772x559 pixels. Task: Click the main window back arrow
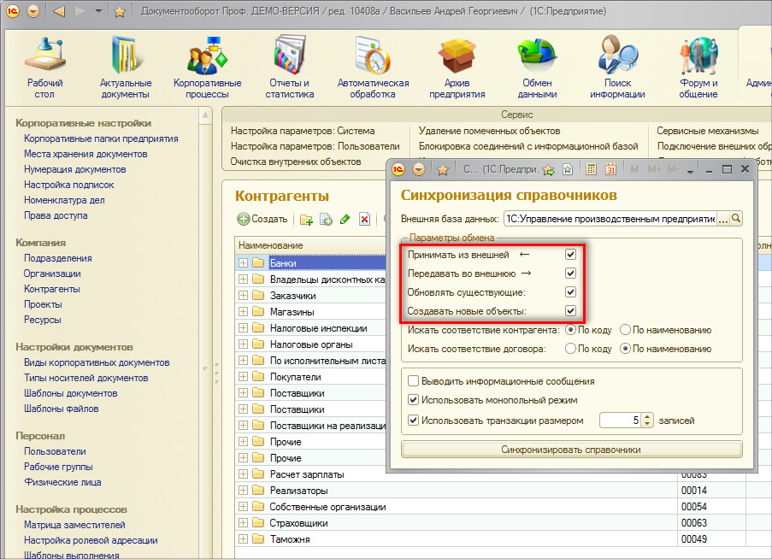coord(59,11)
